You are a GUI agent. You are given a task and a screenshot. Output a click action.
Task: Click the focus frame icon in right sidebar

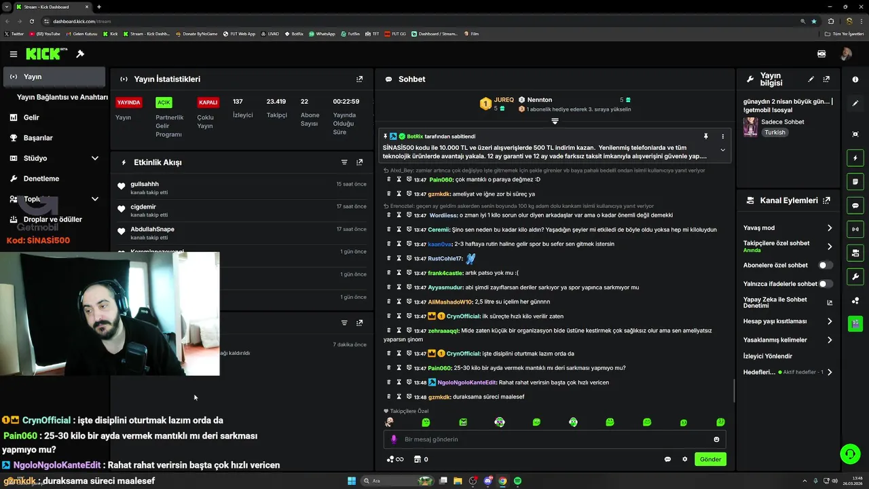point(855,134)
